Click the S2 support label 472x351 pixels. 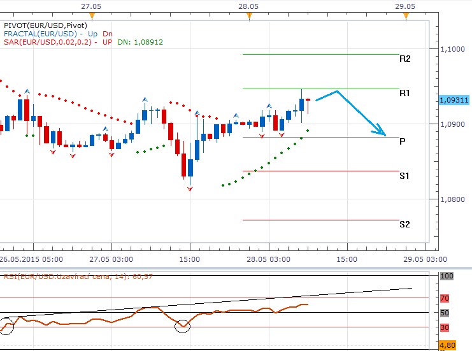[x=404, y=224]
